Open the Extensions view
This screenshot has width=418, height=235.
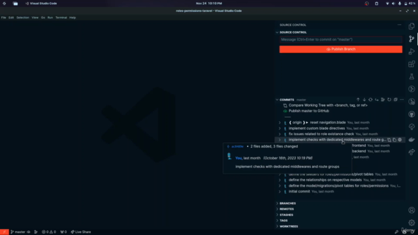coord(411,64)
